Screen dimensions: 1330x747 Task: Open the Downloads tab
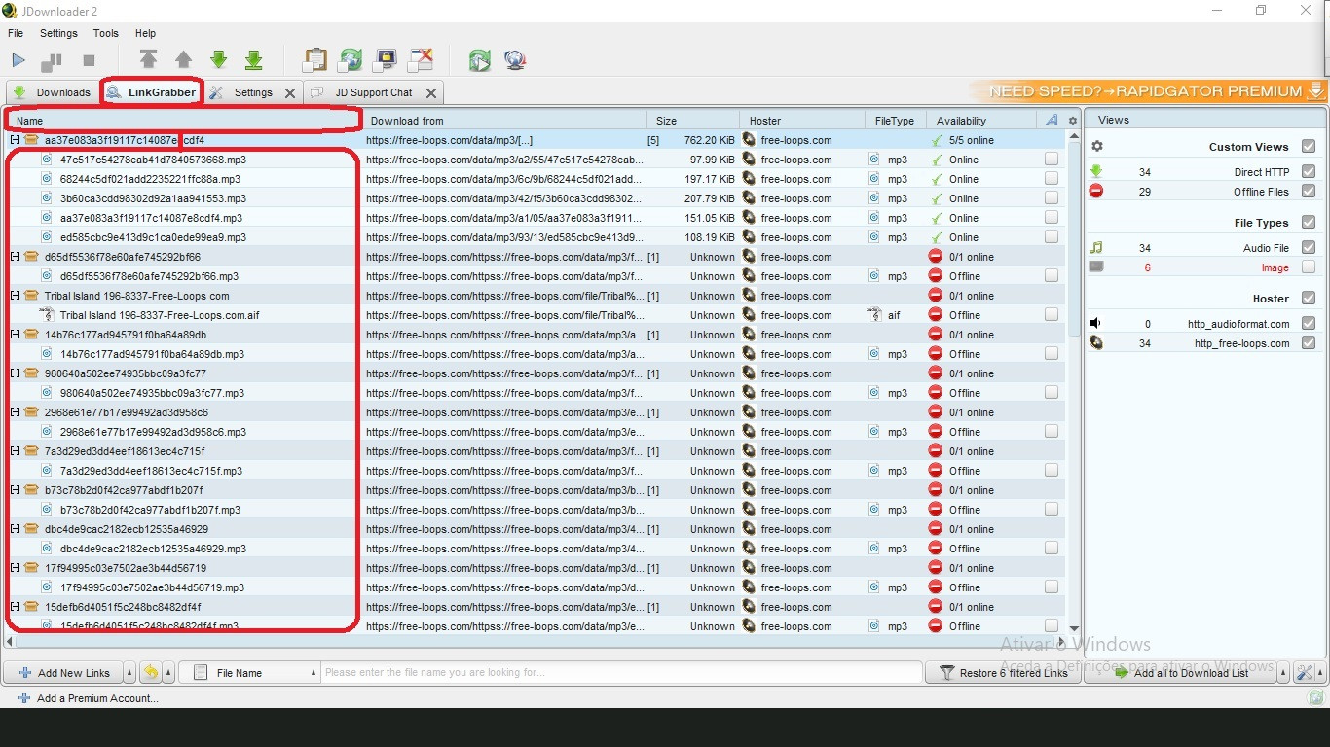[52, 92]
